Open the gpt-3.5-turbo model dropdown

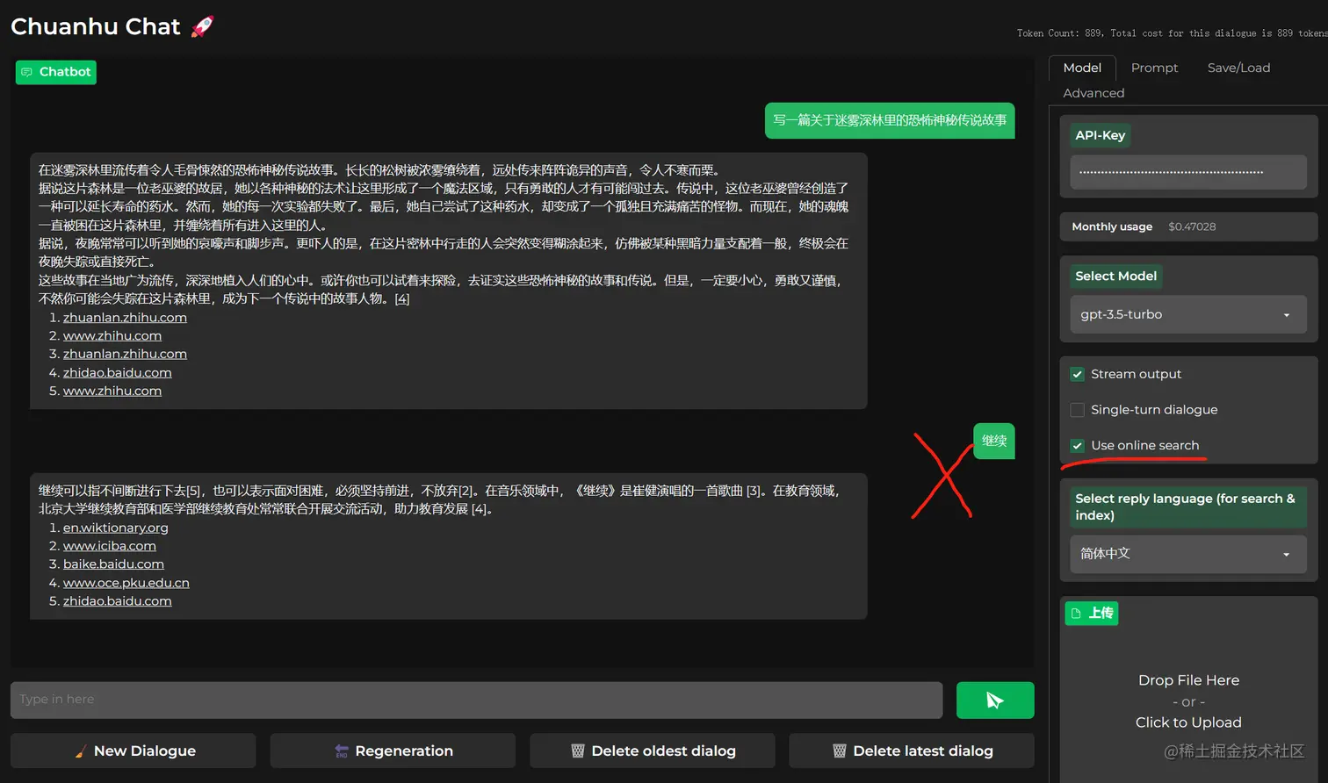(x=1187, y=314)
